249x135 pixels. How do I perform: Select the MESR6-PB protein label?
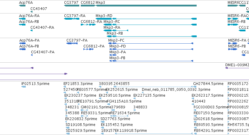[x=237, y=46]
